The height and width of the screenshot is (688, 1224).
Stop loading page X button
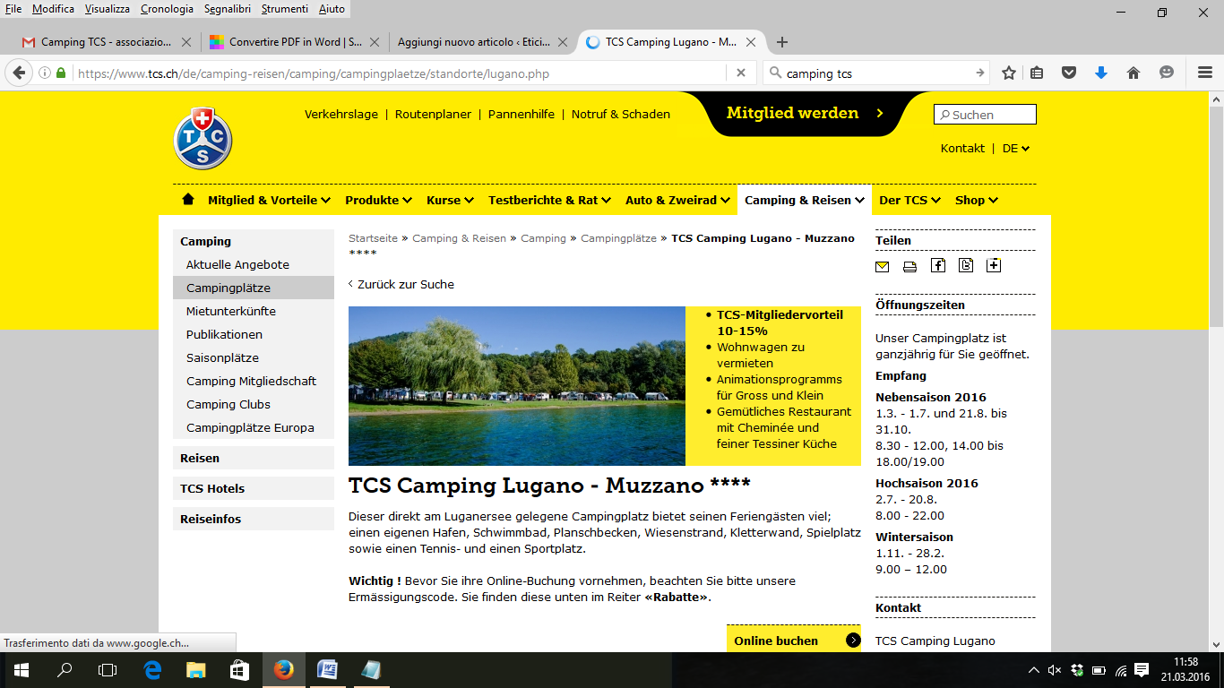[x=741, y=73]
